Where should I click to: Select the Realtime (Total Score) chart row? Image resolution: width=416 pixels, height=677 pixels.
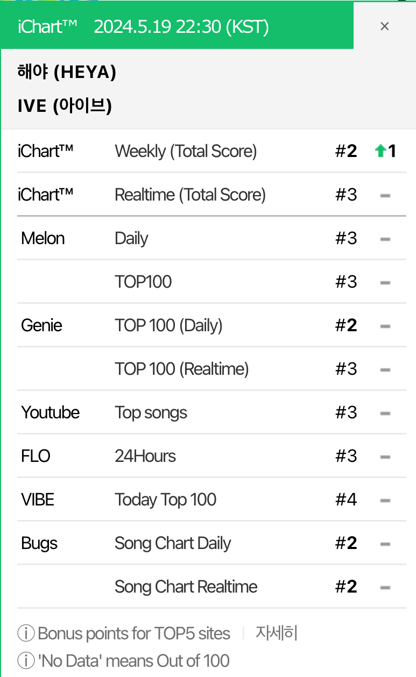(190, 195)
